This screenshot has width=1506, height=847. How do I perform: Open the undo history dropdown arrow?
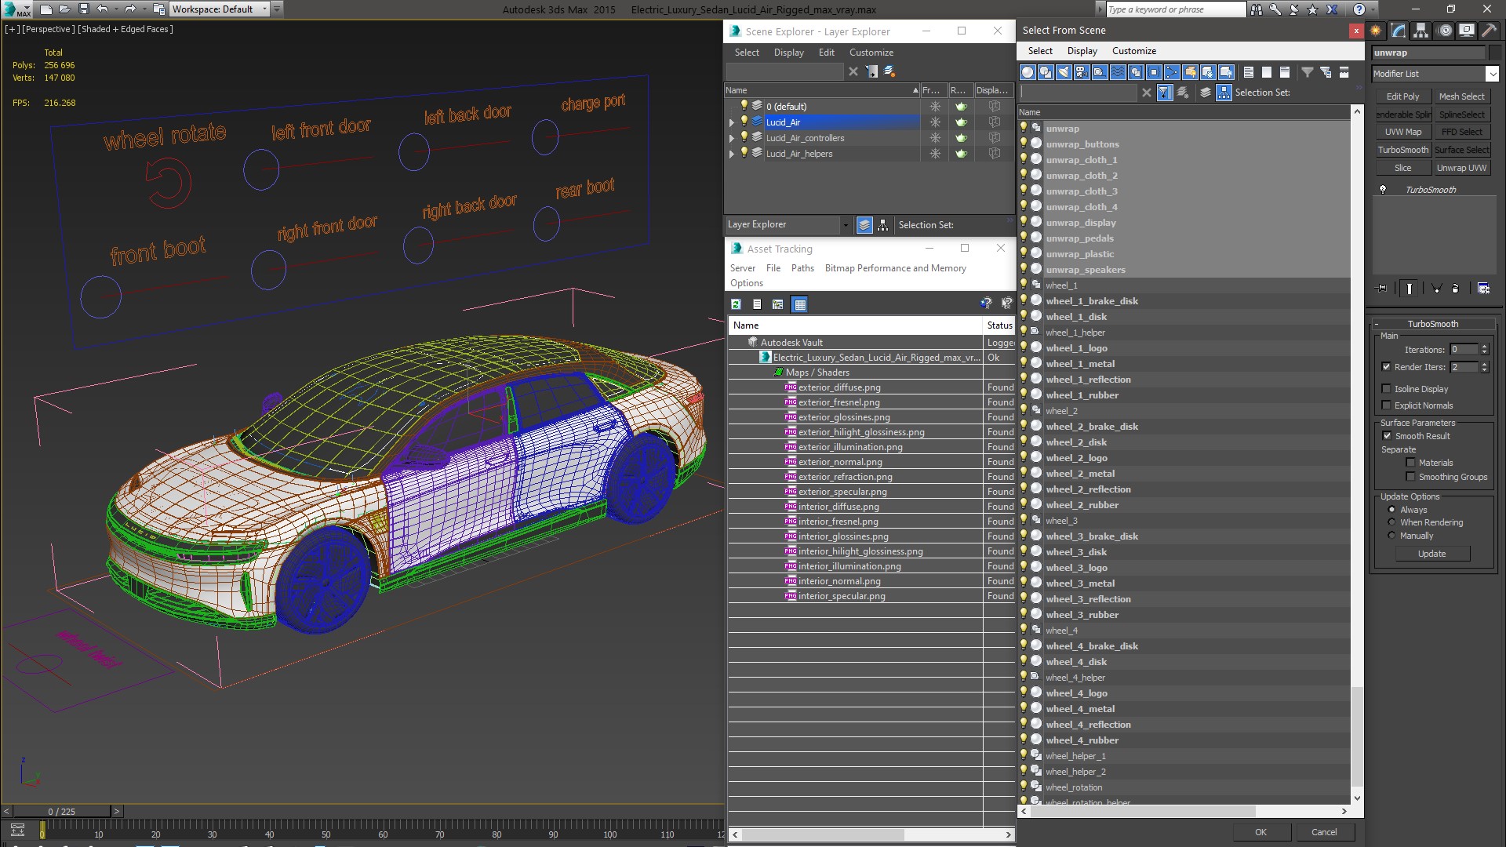point(116,9)
